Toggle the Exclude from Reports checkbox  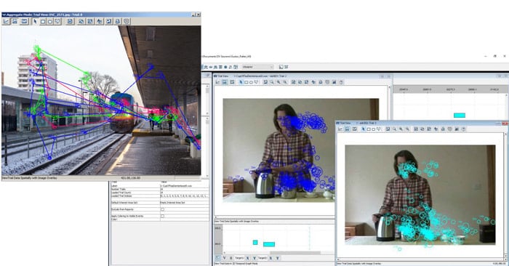[163, 209]
